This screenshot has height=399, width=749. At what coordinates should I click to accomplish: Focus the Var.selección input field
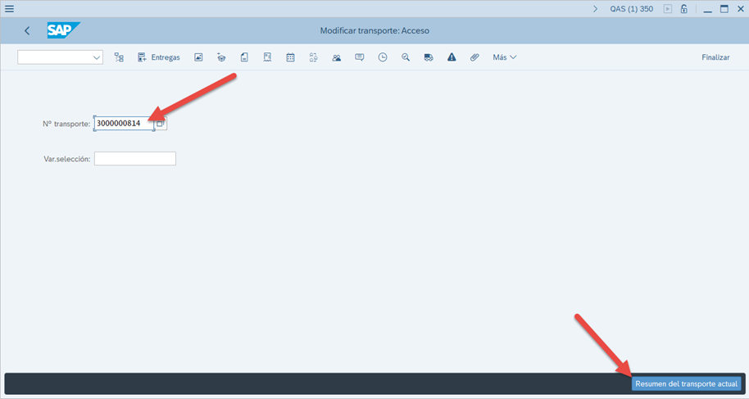click(134, 159)
